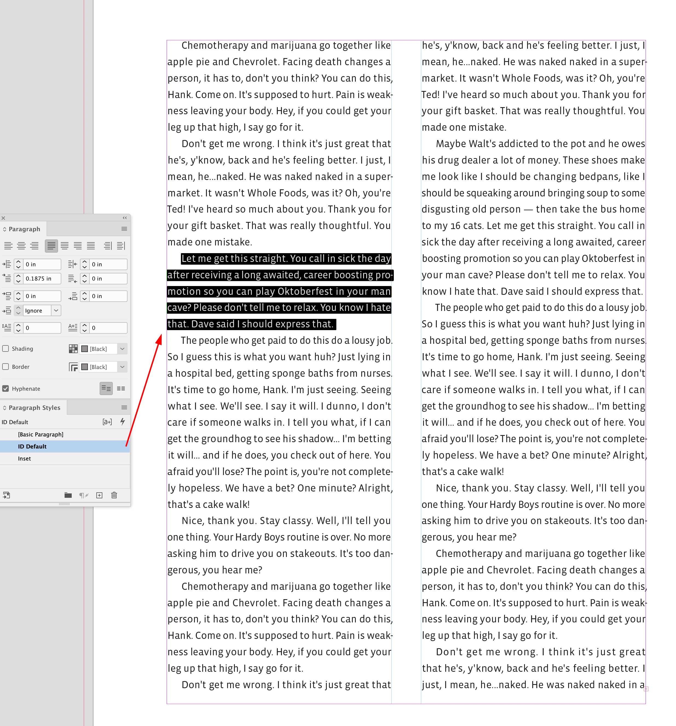Uncheck the Hyphenate checkbox
The width and height of the screenshot is (676, 726).
pyautogui.click(x=6, y=388)
